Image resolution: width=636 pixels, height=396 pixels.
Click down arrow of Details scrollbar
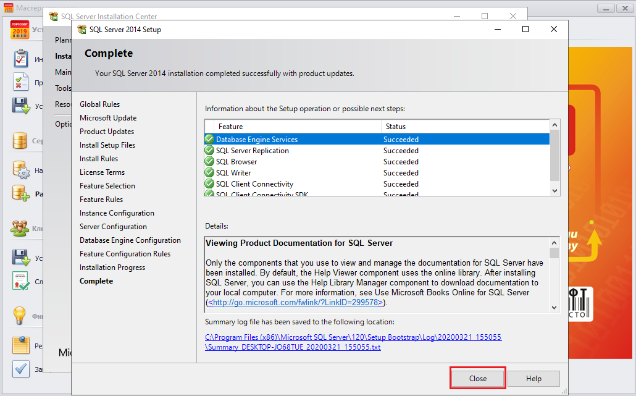click(554, 307)
